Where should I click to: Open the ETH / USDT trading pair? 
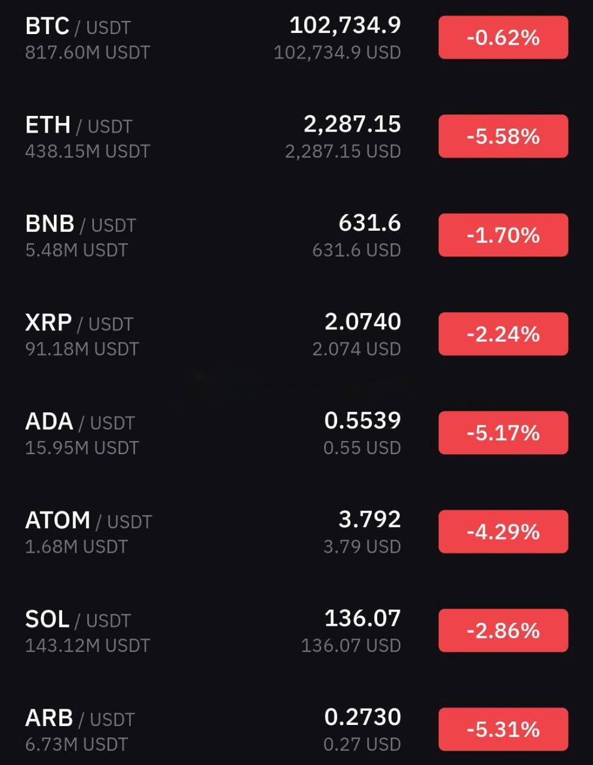pos(296,136)
